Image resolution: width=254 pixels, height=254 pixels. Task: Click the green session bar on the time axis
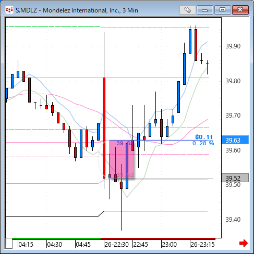(x=56, y=239)
